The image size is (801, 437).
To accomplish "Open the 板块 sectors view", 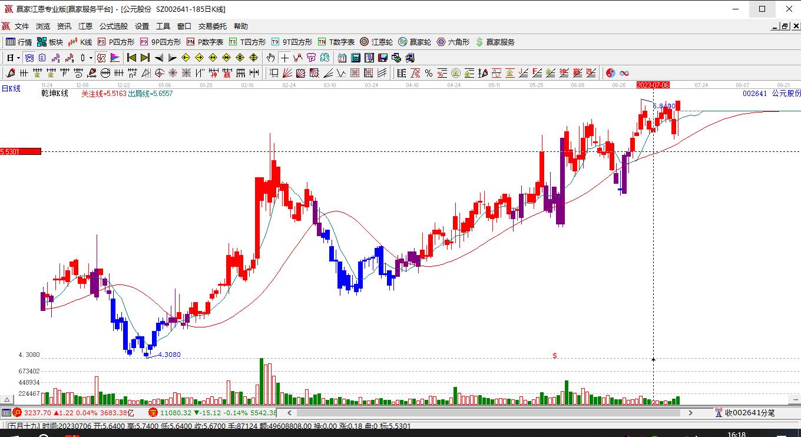I will coord(50,42).
